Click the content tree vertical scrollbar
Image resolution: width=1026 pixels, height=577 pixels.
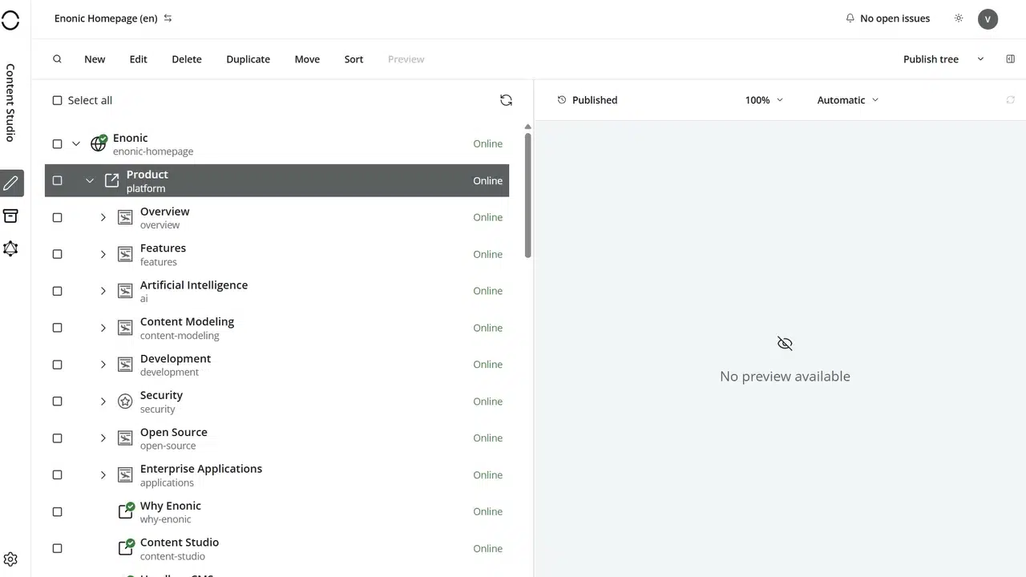pos(527,195)
